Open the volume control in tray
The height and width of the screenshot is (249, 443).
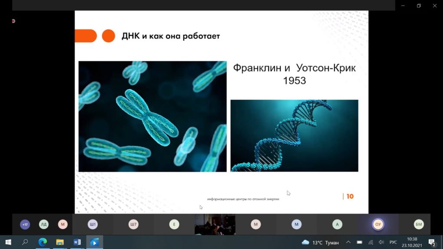point(381,242)
